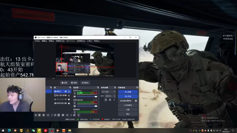Toggle hidden eye of 文本 (GDI+) source

65,99
